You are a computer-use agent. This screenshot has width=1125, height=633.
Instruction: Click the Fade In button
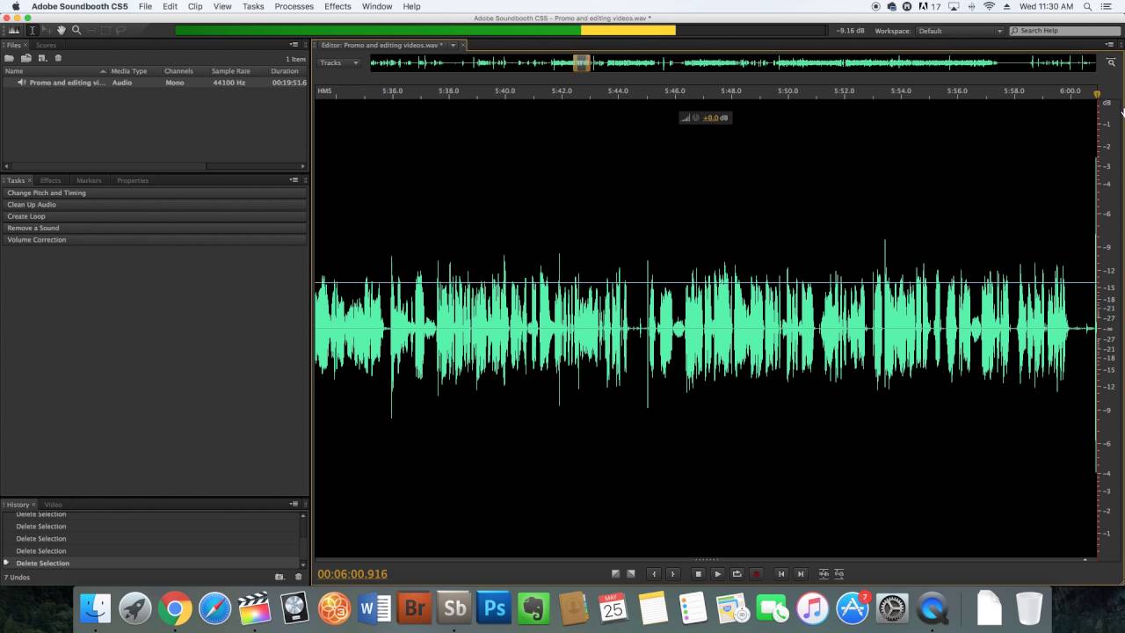click(x=615, y=574)
